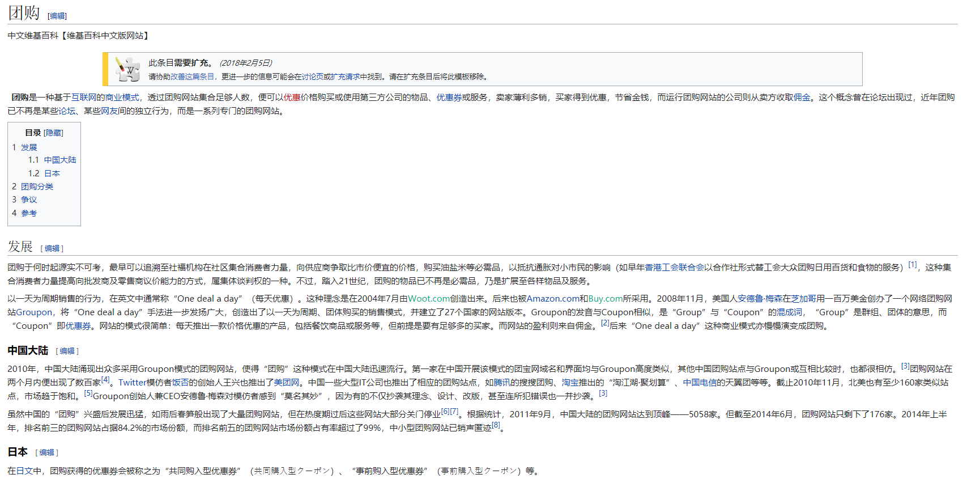Go to 争议 section from contents

click(29, 200)
